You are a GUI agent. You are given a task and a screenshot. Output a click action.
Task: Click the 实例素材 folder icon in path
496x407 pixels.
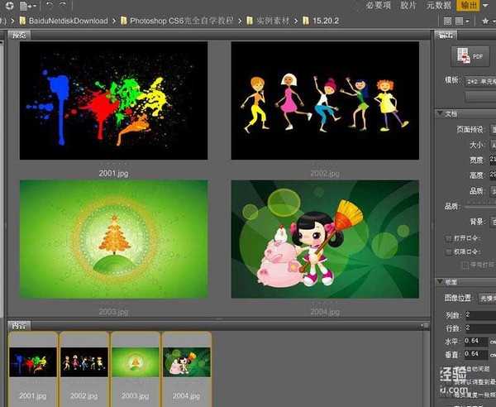(250, 20)
